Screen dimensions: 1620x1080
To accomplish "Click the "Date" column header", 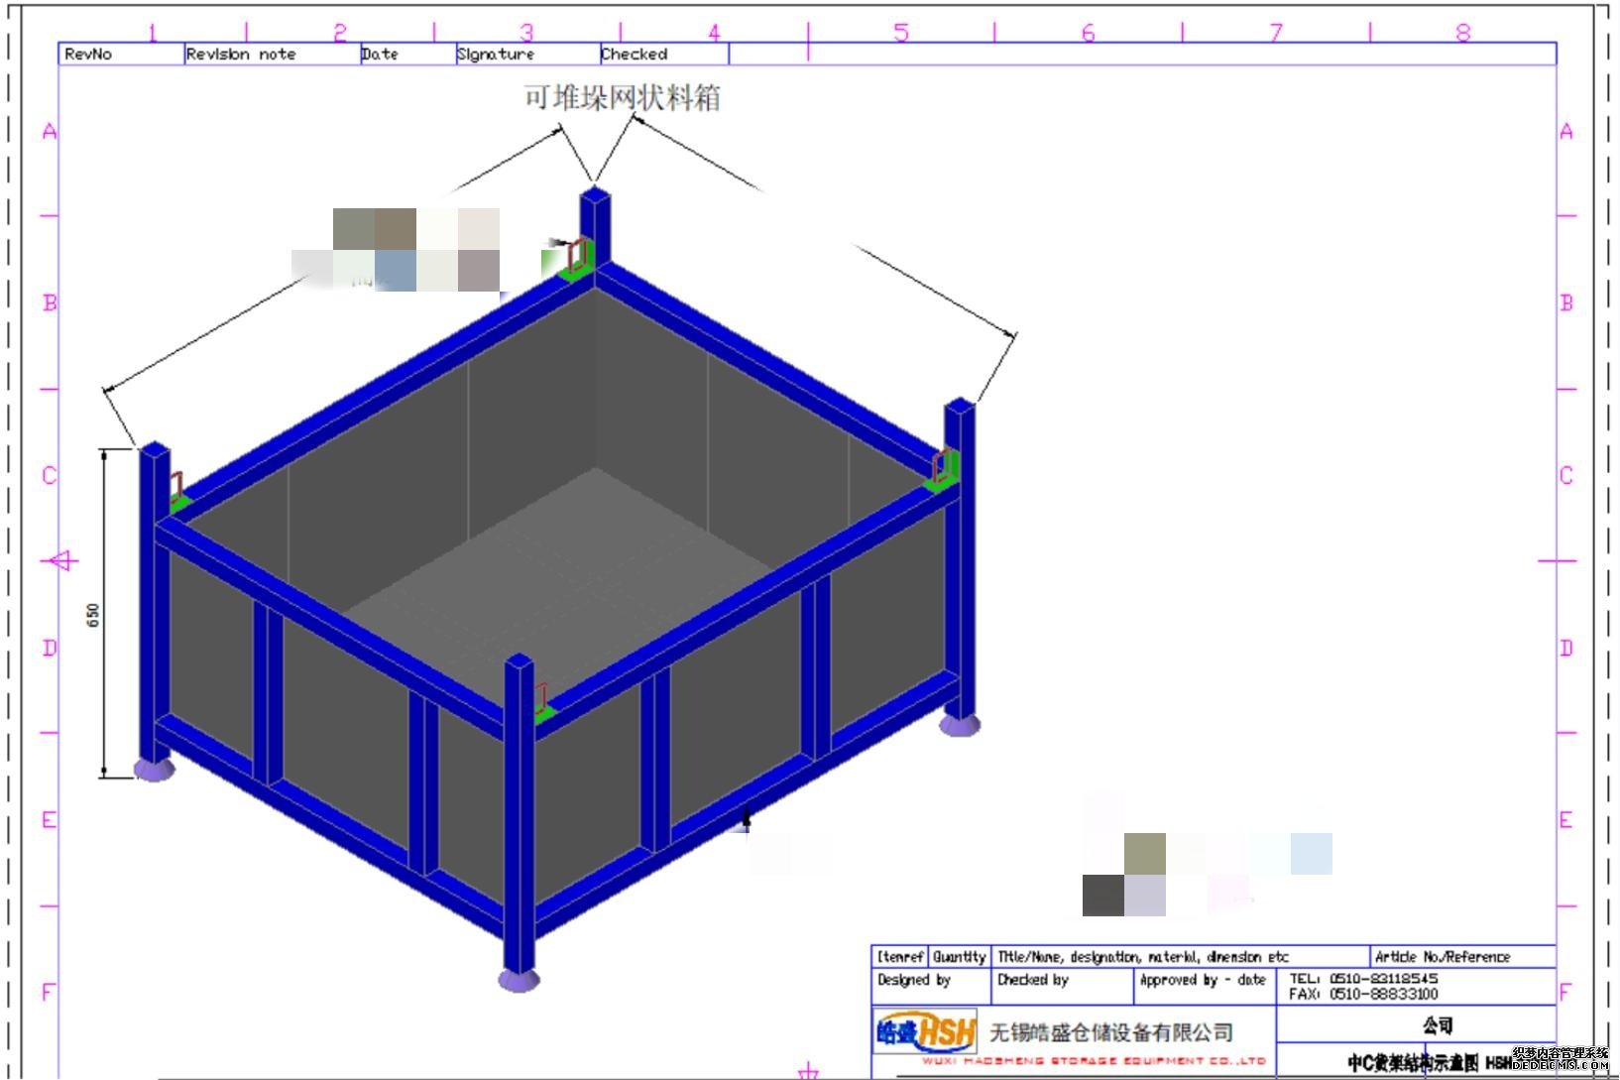I will [380, 55].
